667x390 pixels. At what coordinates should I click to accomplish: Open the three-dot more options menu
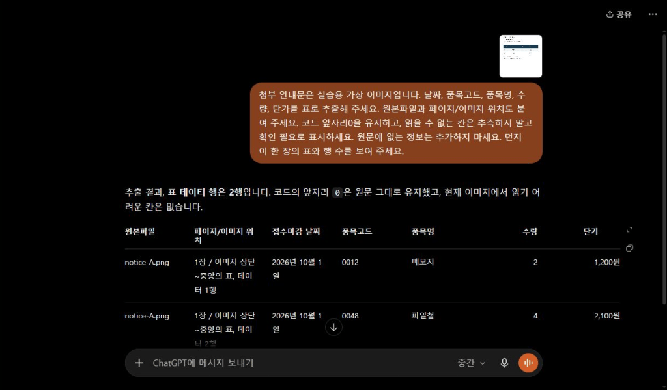point(653,14)
